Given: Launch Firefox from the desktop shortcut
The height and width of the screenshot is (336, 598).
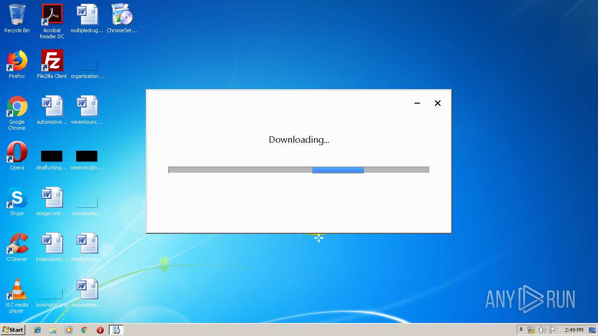Looking at the screenshot, I should pyautogui.click(x=17, y=64).
